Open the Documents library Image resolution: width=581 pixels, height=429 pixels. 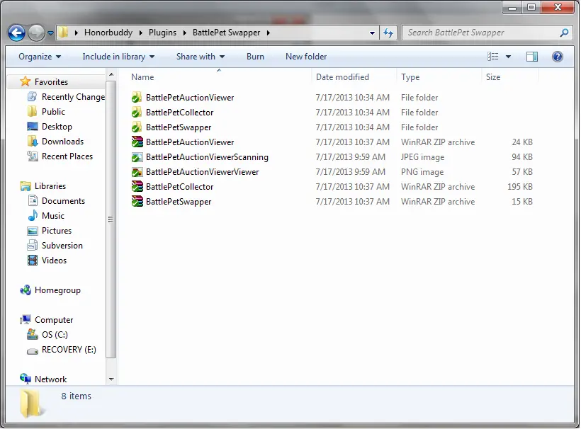click(x=63, y=201)
